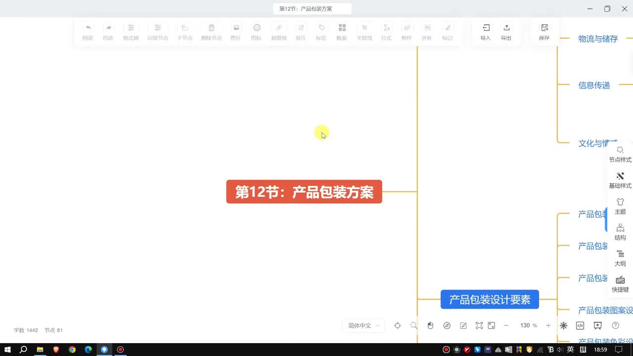Click the 标记 marker tool

448,32
